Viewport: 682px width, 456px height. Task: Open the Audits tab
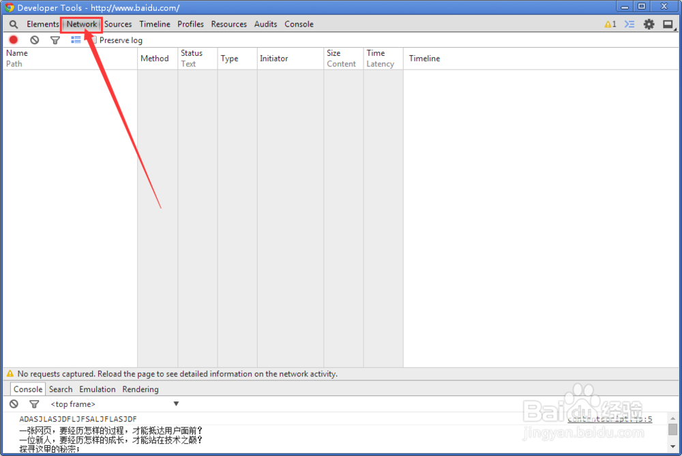click(266, 25)
